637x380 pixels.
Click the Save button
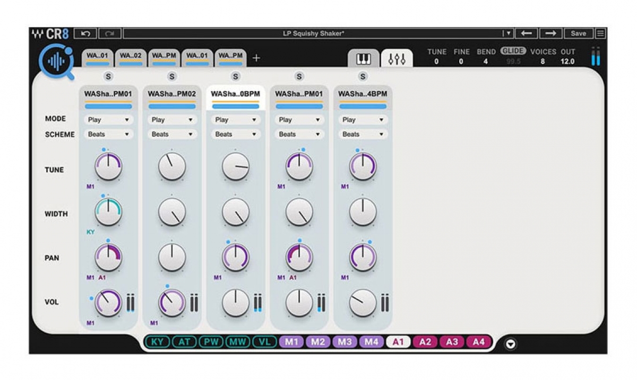click(x=578, y=33)
